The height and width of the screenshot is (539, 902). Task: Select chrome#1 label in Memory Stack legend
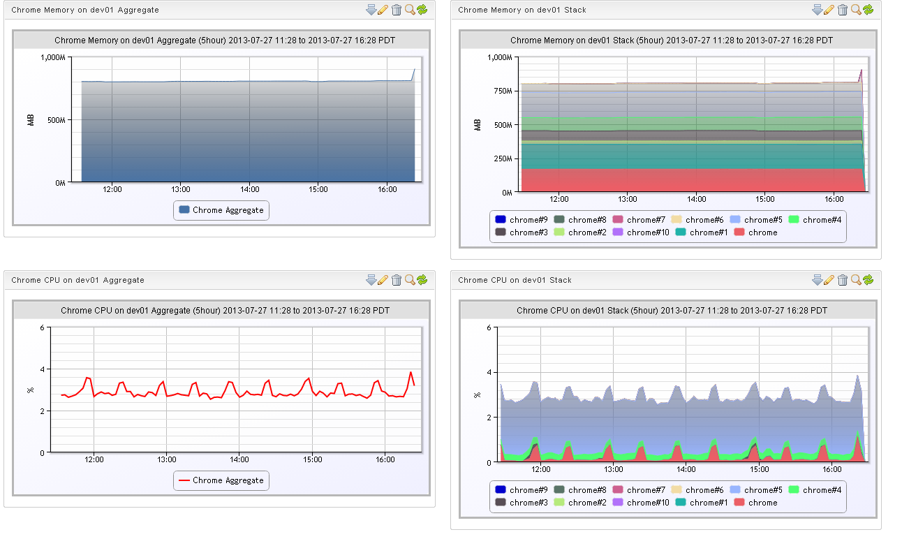pos(709,232)
